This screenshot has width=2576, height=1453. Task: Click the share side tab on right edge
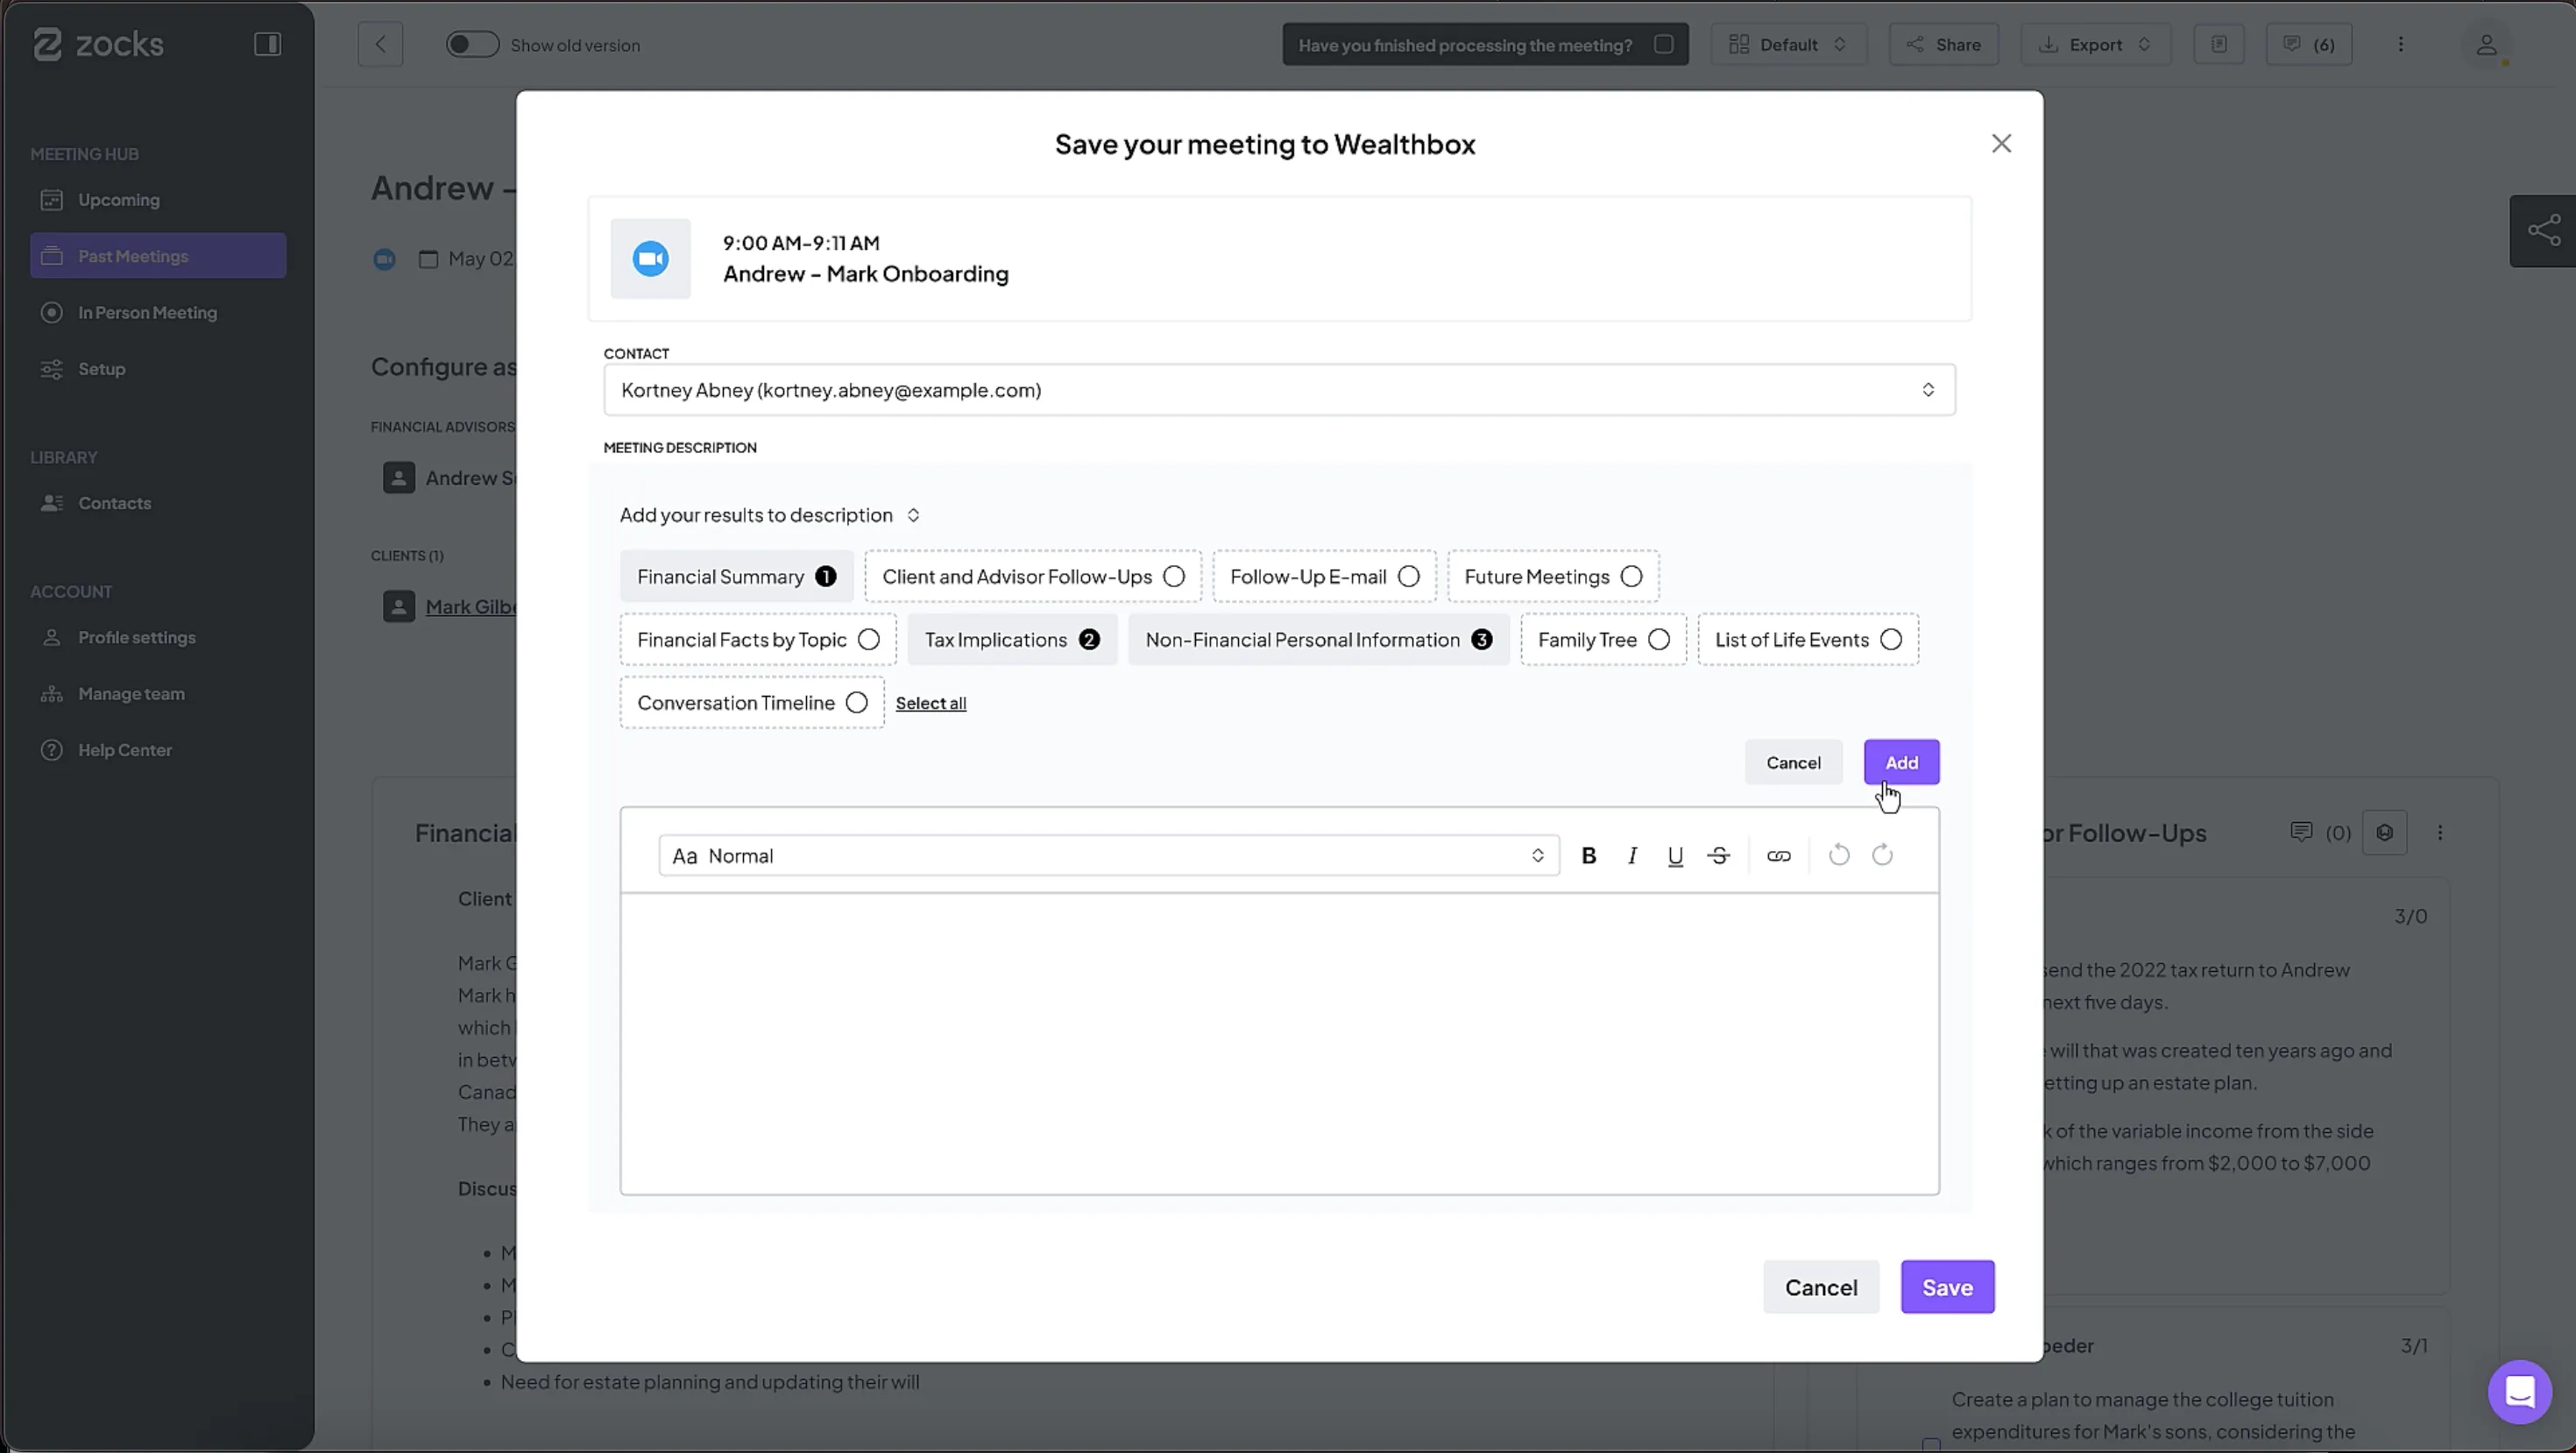coord(2542,231)
